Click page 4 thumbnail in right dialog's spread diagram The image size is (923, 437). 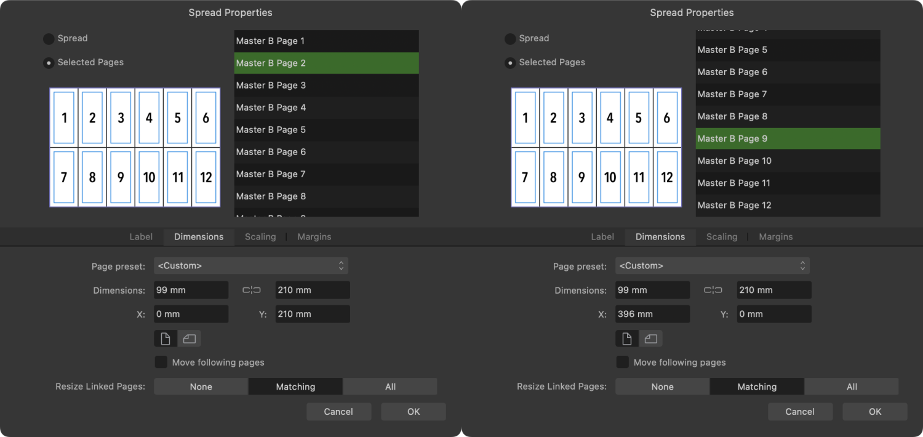click(610, 118)
